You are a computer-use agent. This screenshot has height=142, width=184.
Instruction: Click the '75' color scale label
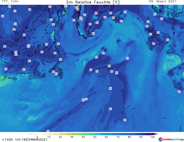tap(118, 137)
